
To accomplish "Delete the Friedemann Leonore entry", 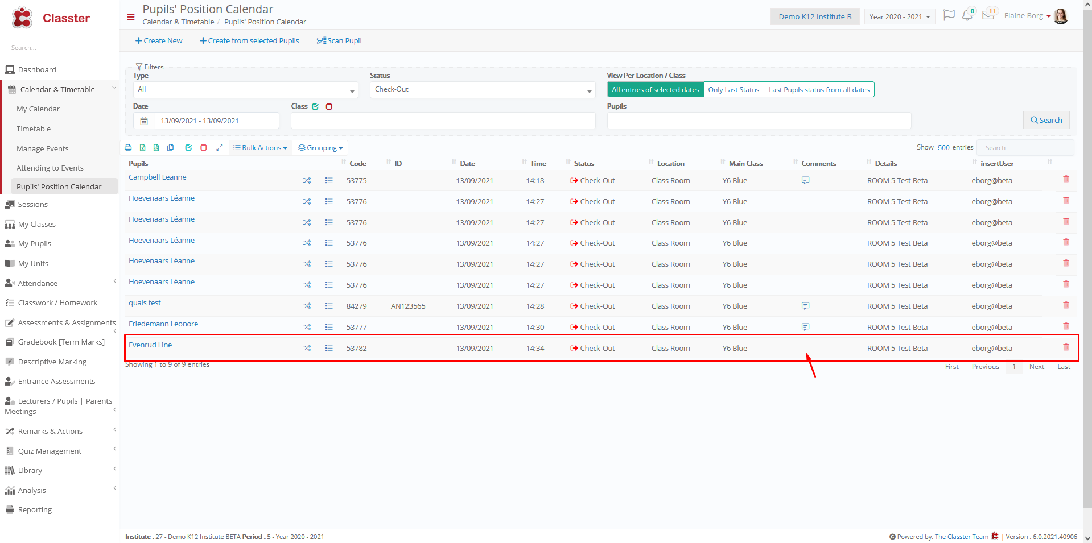I will tap(1066, 326).
